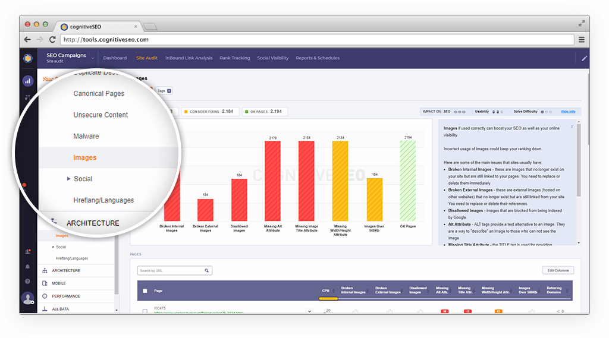This screenshot has height=338, width=609.
Task: Filter by Consider Fixing 2.184 pages
Action: [210, 112]
